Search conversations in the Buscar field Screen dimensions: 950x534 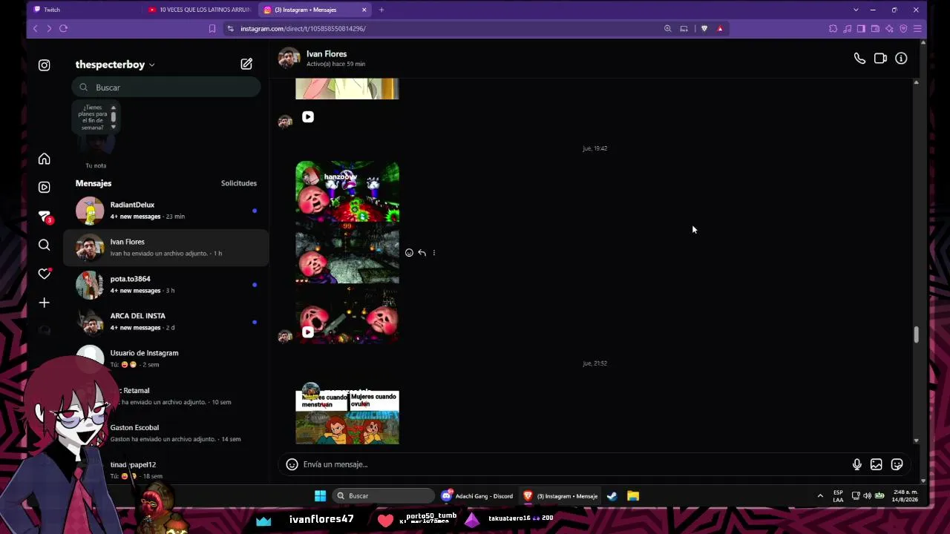166,88
